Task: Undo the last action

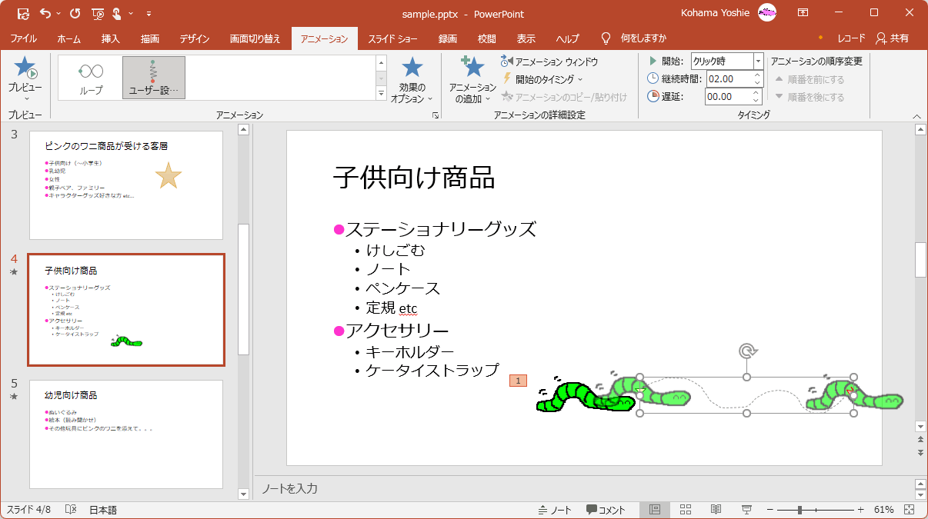Action: [x=45, y=13]
